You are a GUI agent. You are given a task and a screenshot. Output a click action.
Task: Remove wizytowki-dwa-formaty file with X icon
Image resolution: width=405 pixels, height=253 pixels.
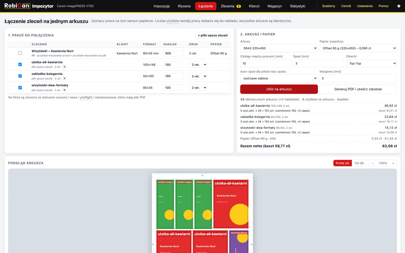65,90
